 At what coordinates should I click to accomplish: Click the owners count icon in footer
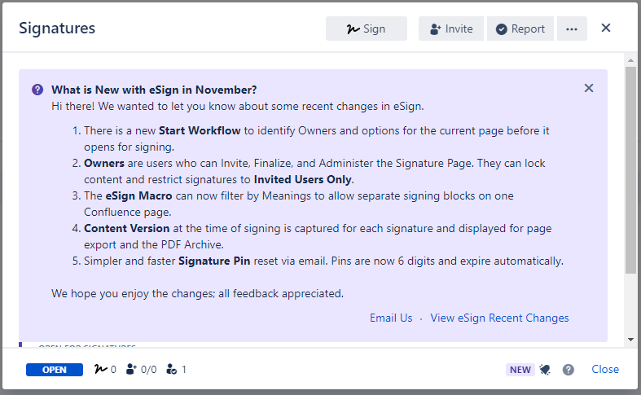171,370
